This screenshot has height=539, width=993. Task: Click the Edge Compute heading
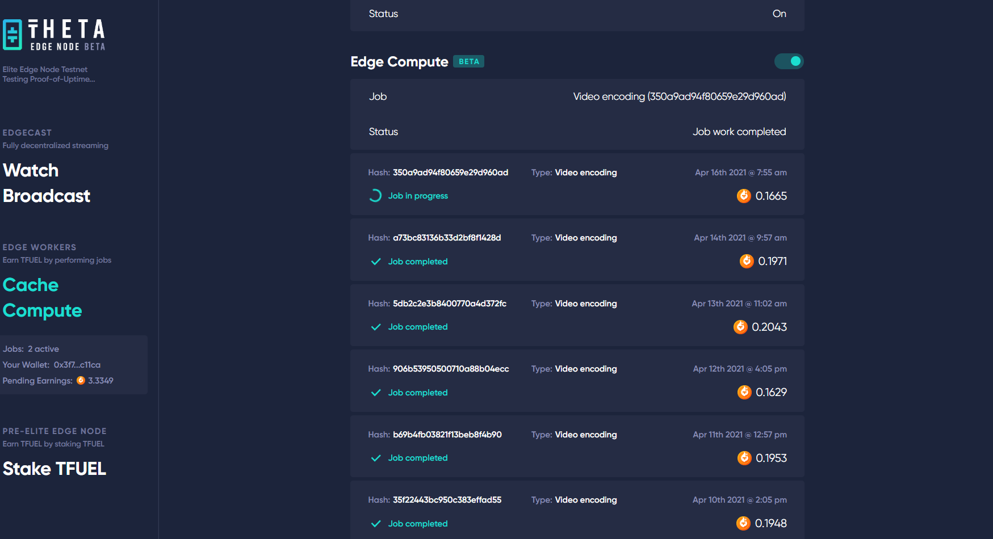pos(399,61)
